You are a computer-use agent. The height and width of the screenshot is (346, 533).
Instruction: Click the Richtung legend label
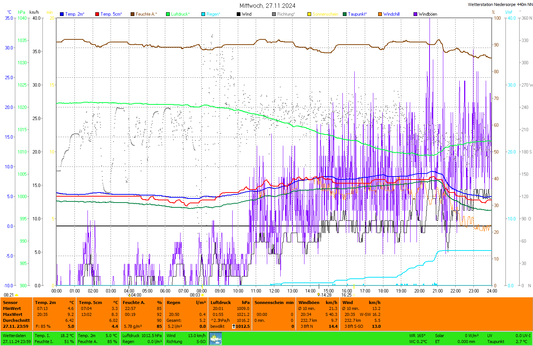click(x=286, y=14)
